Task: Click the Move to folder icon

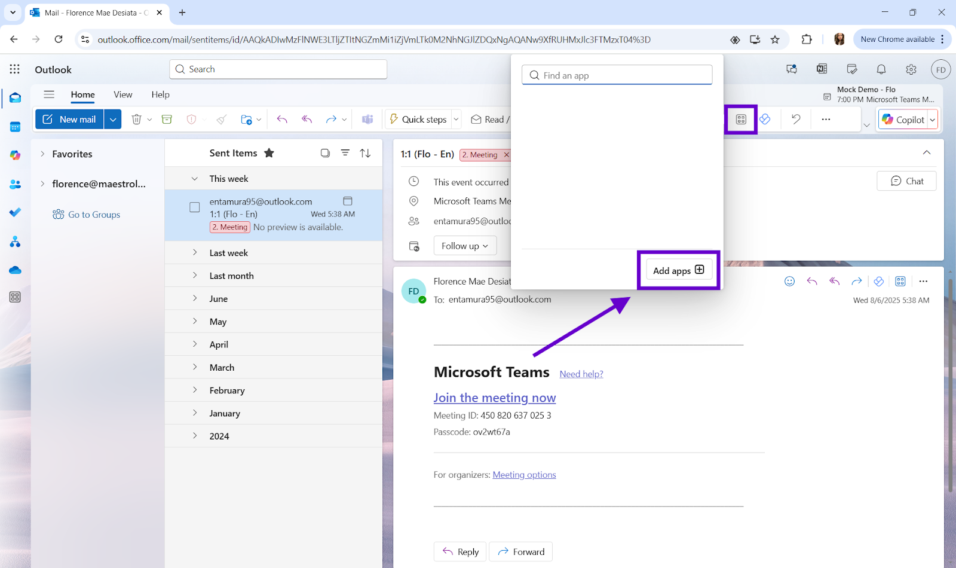Action: pos(246,120)
